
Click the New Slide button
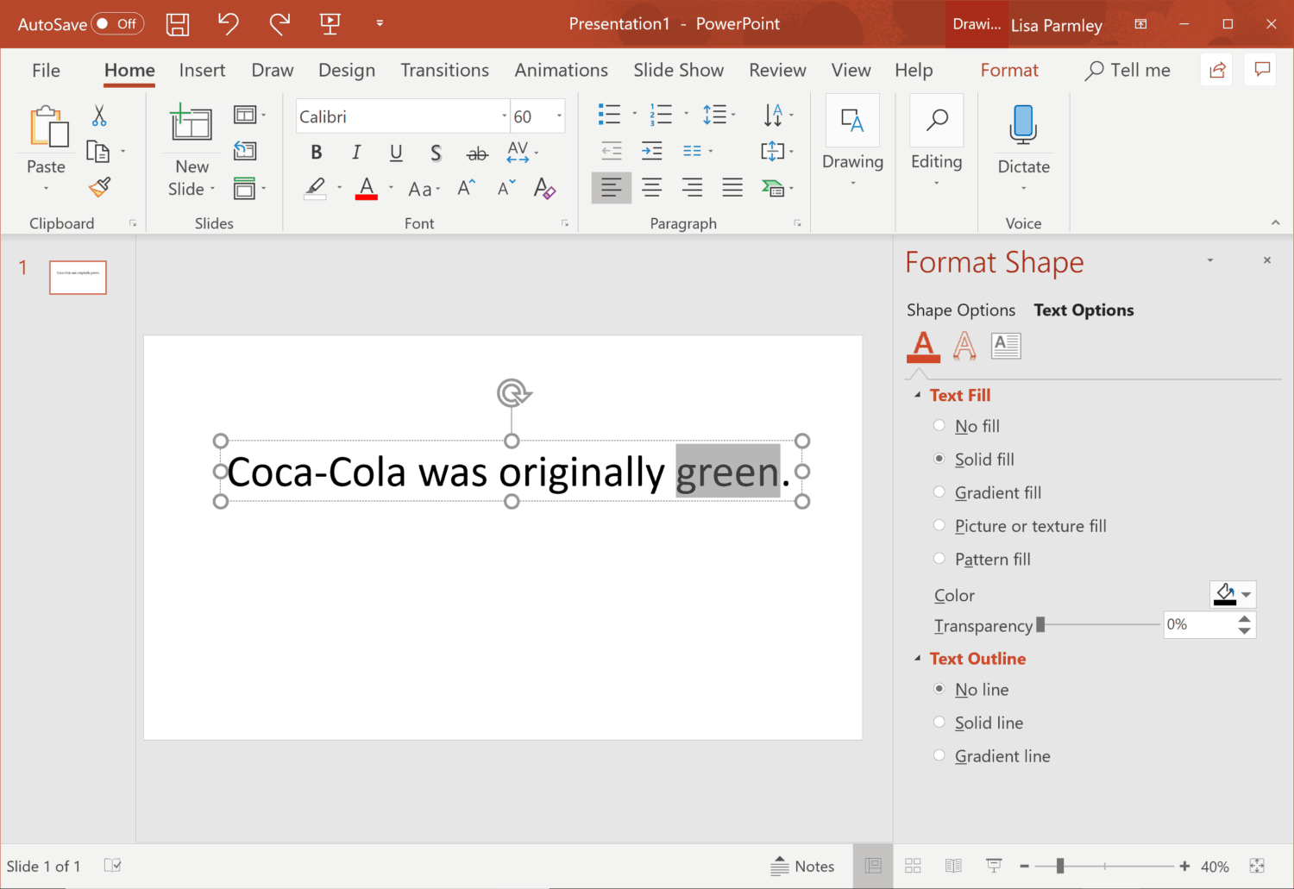tap(192, 126)
